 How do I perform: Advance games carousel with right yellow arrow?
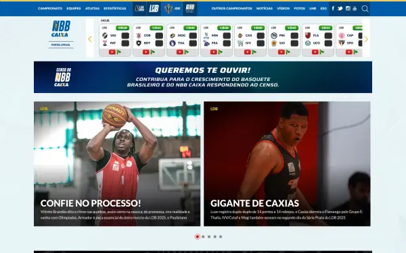pyautogui.click(x=366, y=39)
